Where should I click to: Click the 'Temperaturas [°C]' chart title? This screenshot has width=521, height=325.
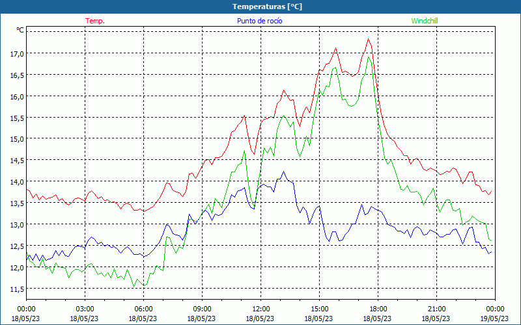267,6
